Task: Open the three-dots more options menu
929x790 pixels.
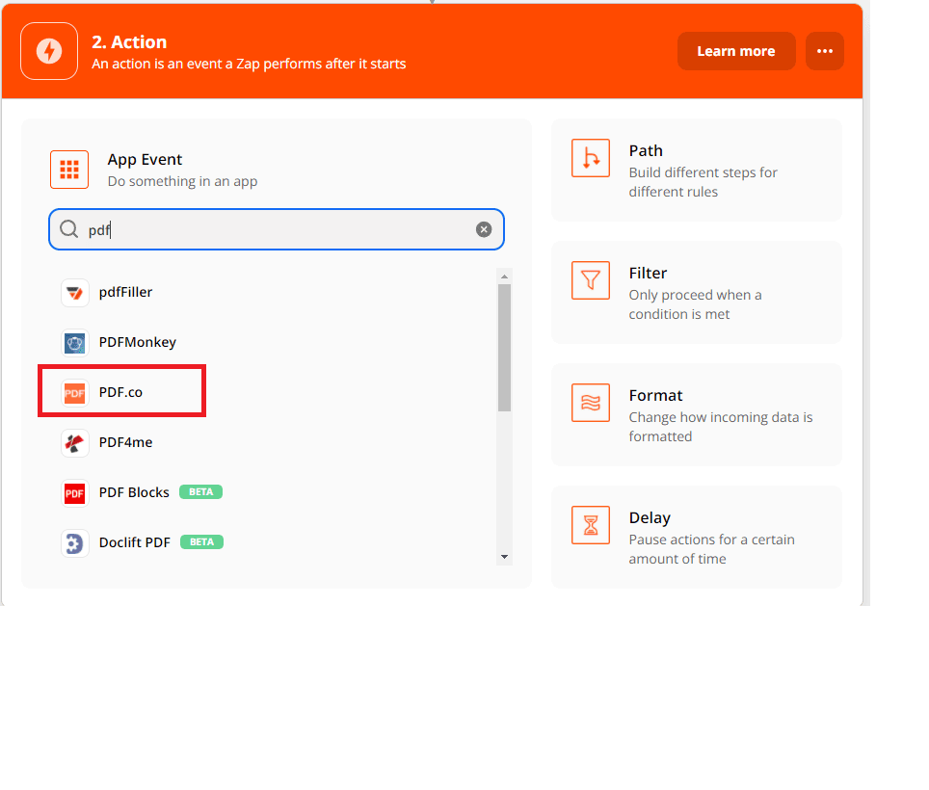Action: [825, 51]
